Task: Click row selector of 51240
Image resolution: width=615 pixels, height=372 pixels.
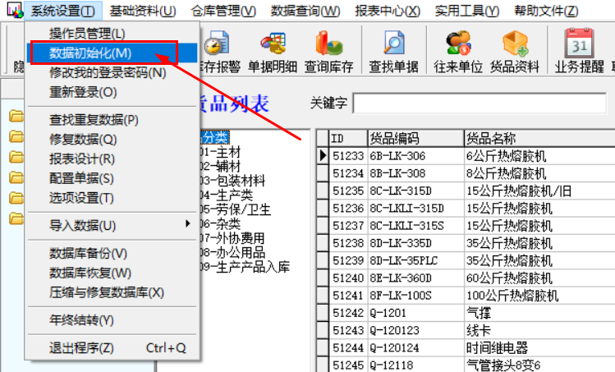Action: [323, 278]
